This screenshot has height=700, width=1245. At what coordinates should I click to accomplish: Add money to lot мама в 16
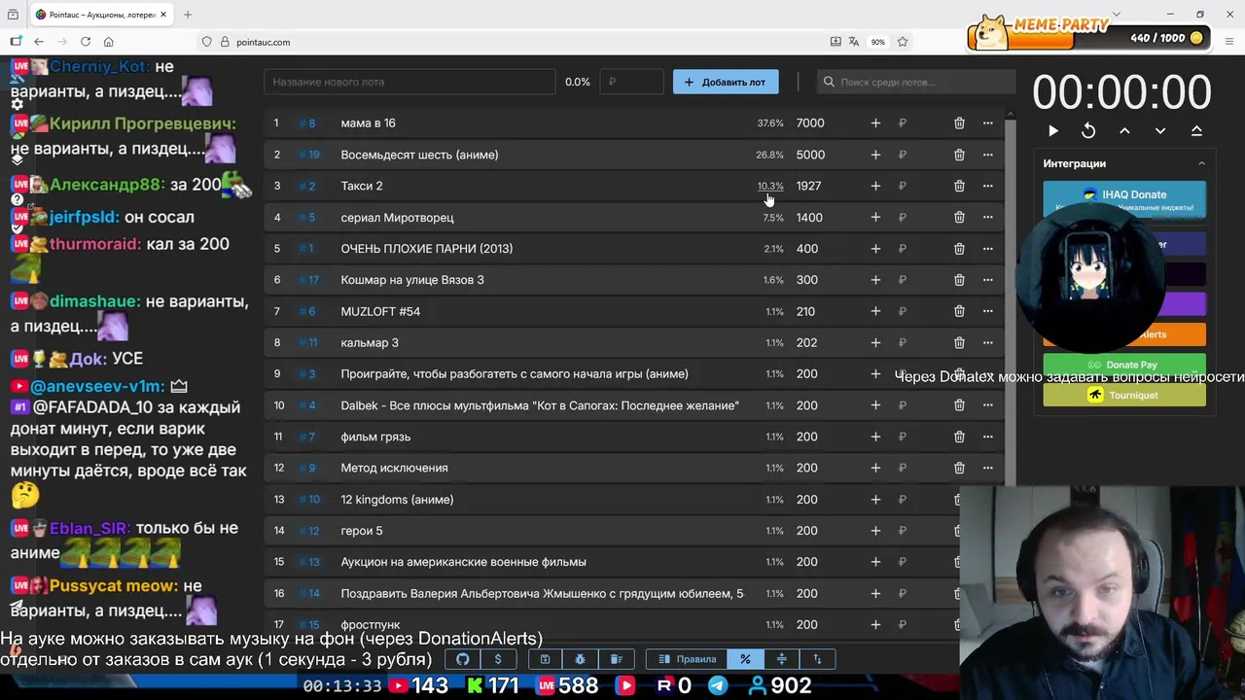pyautogui.click(x=875, y=123)
